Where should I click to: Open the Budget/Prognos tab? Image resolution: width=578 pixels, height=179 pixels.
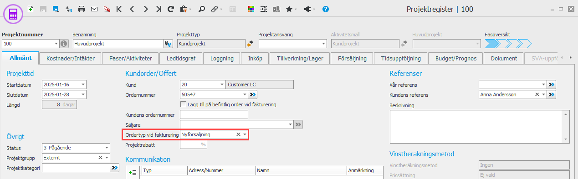456,58
